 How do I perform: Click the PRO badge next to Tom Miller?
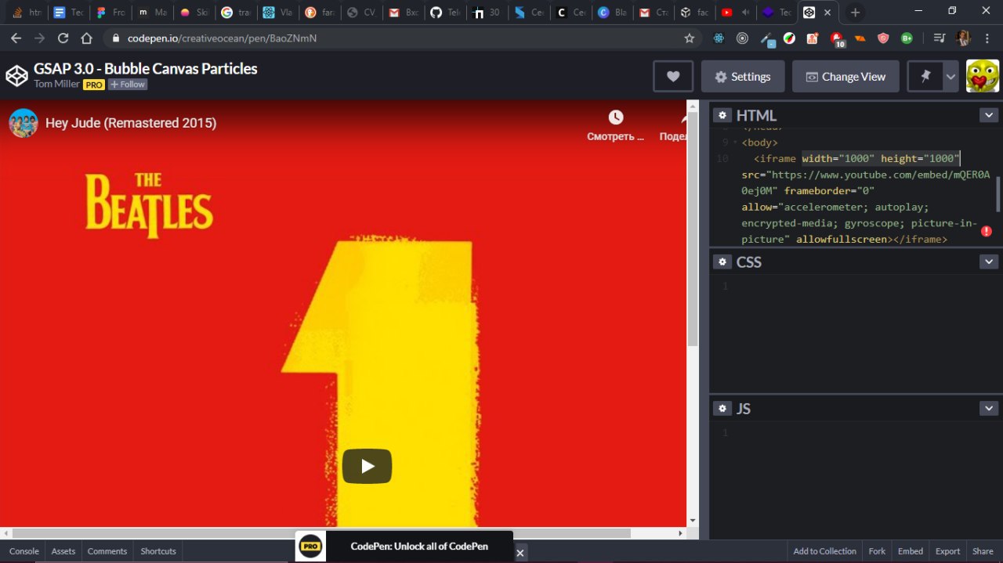click(x=94, y=85)
